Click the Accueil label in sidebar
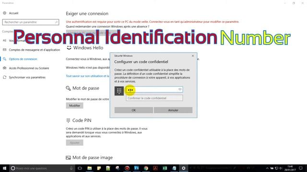The image size is (307, 172). [x=13, y=13]
